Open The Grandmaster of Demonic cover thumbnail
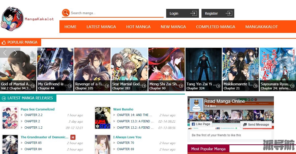The width and height of the screenshot is (296, 154). [10, 144]
